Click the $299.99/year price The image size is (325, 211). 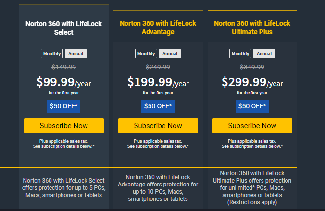point(252,82)
